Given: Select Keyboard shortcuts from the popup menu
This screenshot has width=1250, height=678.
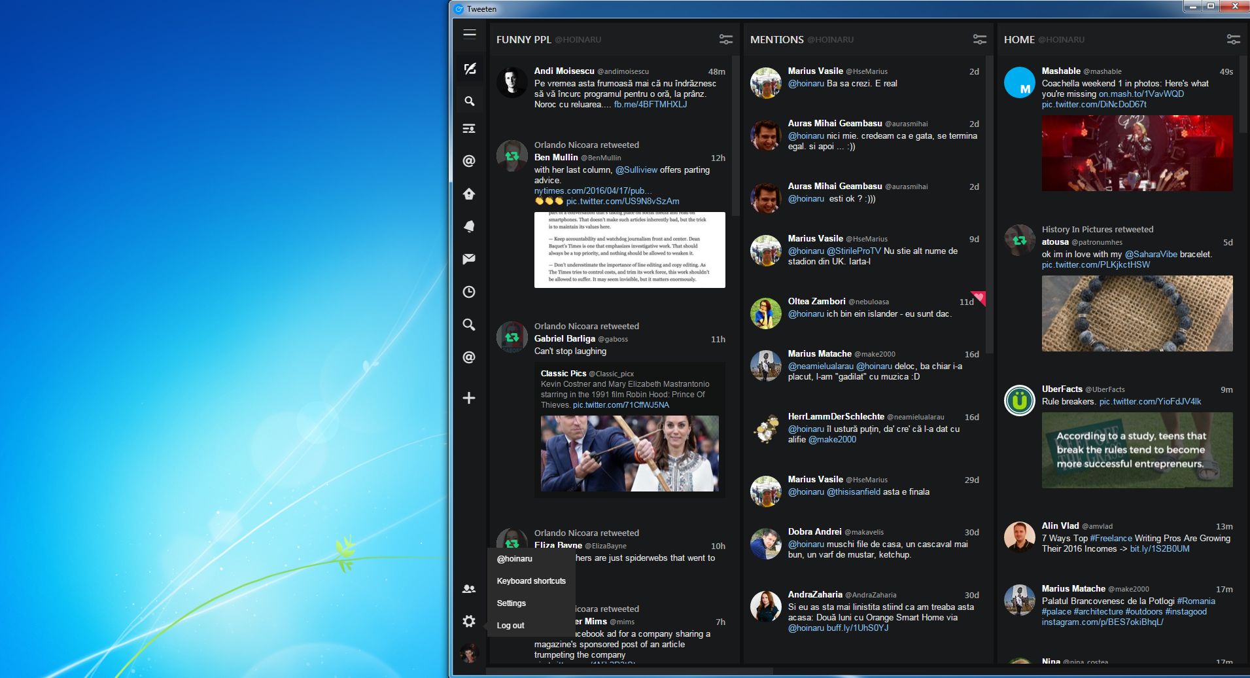Looking at the screenshot, I should point(531,581).
